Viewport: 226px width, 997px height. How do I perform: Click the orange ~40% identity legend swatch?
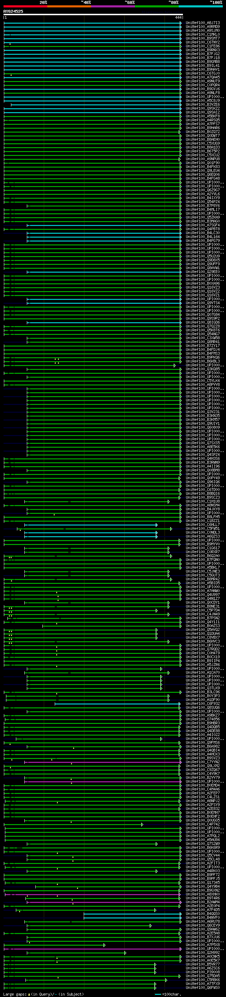pyautogui.click(x=69, y=6)
